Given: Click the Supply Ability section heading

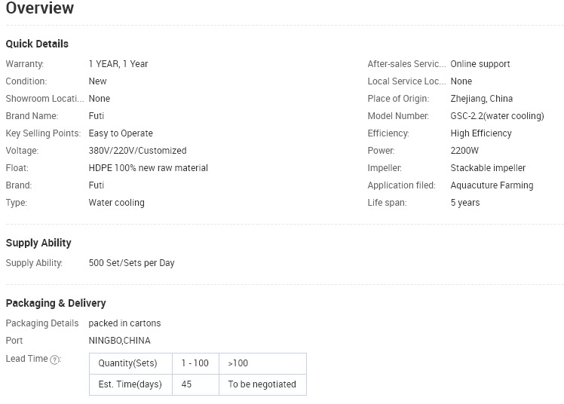Looking at the screenshot, I should pos(38,243).
